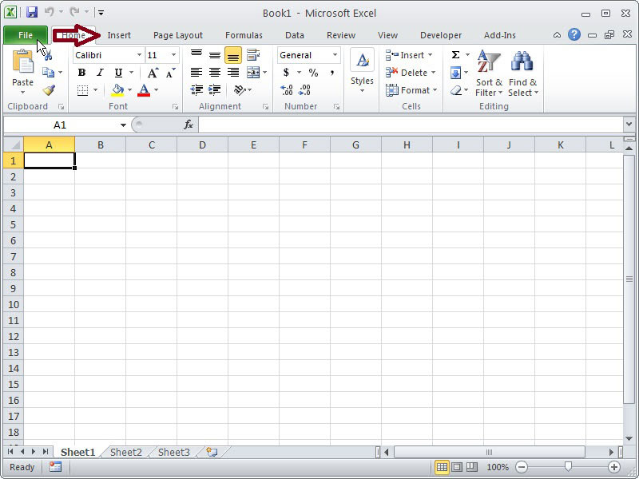Open Sort & Filter menu
This screenshot has width=639, height=479.
click(x=489, y=74)
